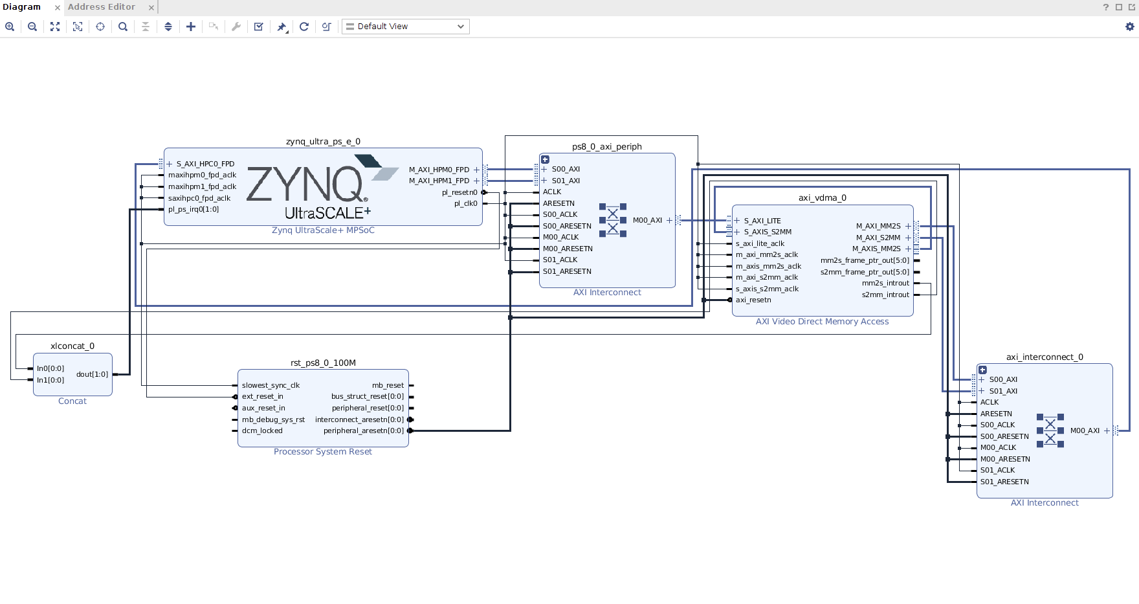Click the Make External toolbar icon
1139x604 pixels.
click(214, 27)
